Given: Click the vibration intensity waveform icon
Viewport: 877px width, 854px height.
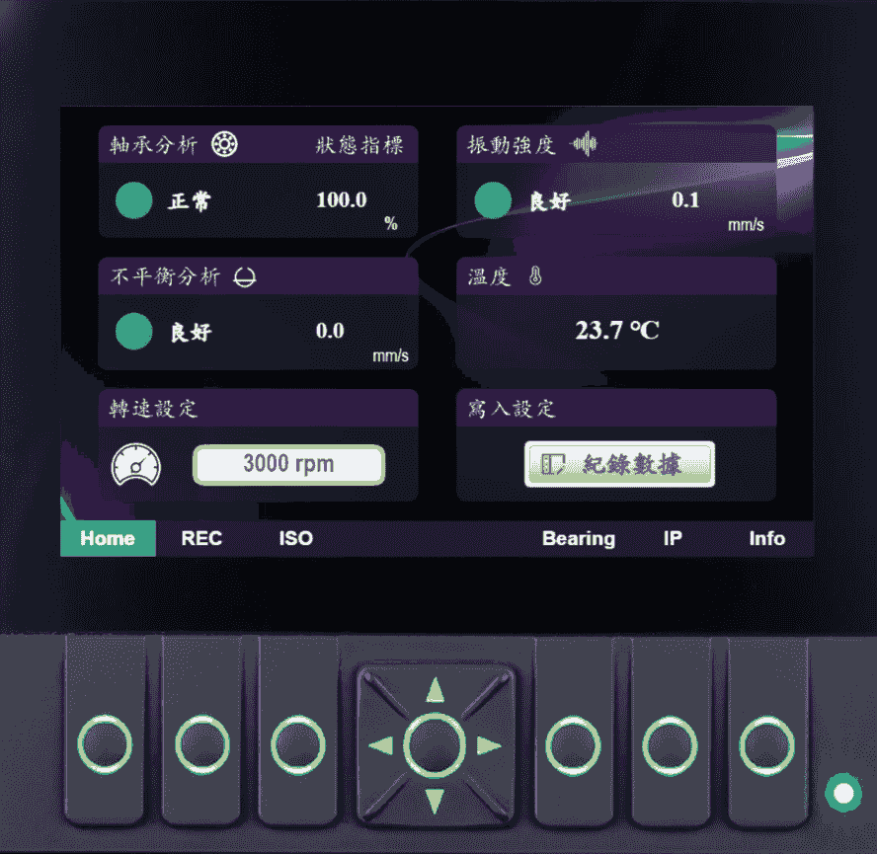Looking at the screenshot, I should coord(586,146).
